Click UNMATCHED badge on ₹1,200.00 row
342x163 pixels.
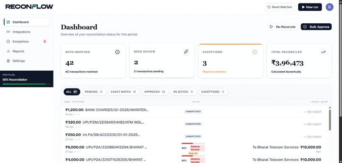coord(193,111)
